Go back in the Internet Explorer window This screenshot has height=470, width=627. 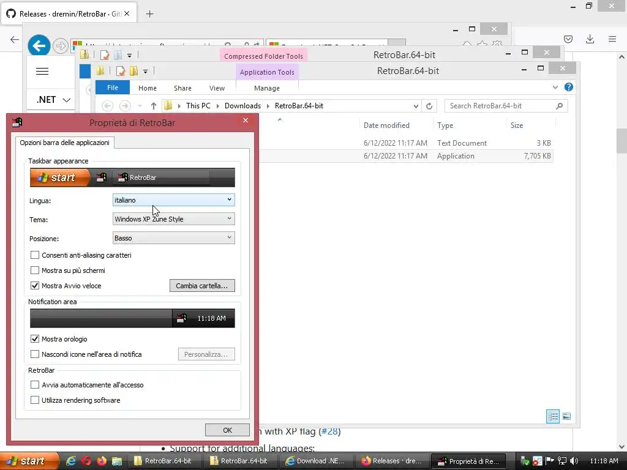[x=39, y=45]
